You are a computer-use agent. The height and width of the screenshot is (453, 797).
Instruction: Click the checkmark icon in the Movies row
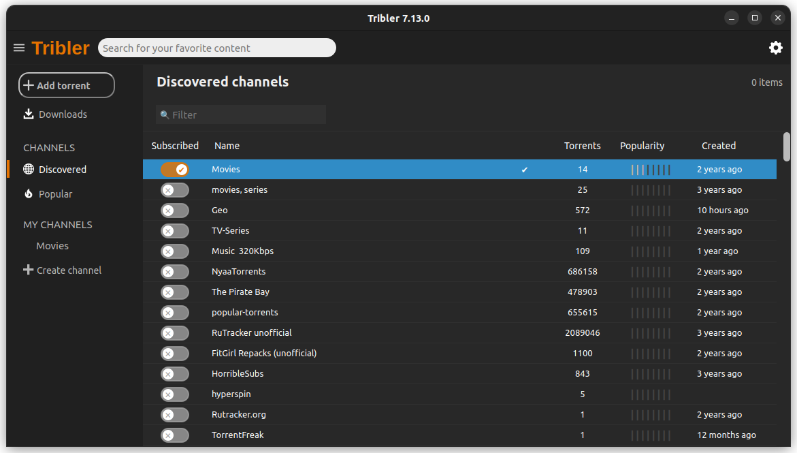click(525, 170)
